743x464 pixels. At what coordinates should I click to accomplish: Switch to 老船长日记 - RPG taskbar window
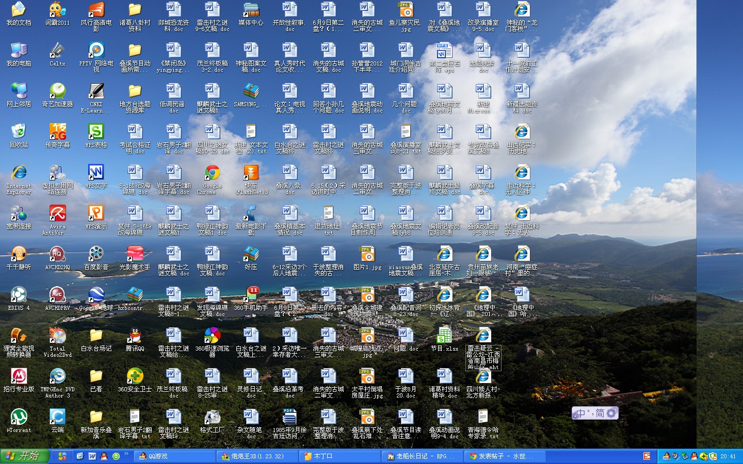click(x=422, y=456)
